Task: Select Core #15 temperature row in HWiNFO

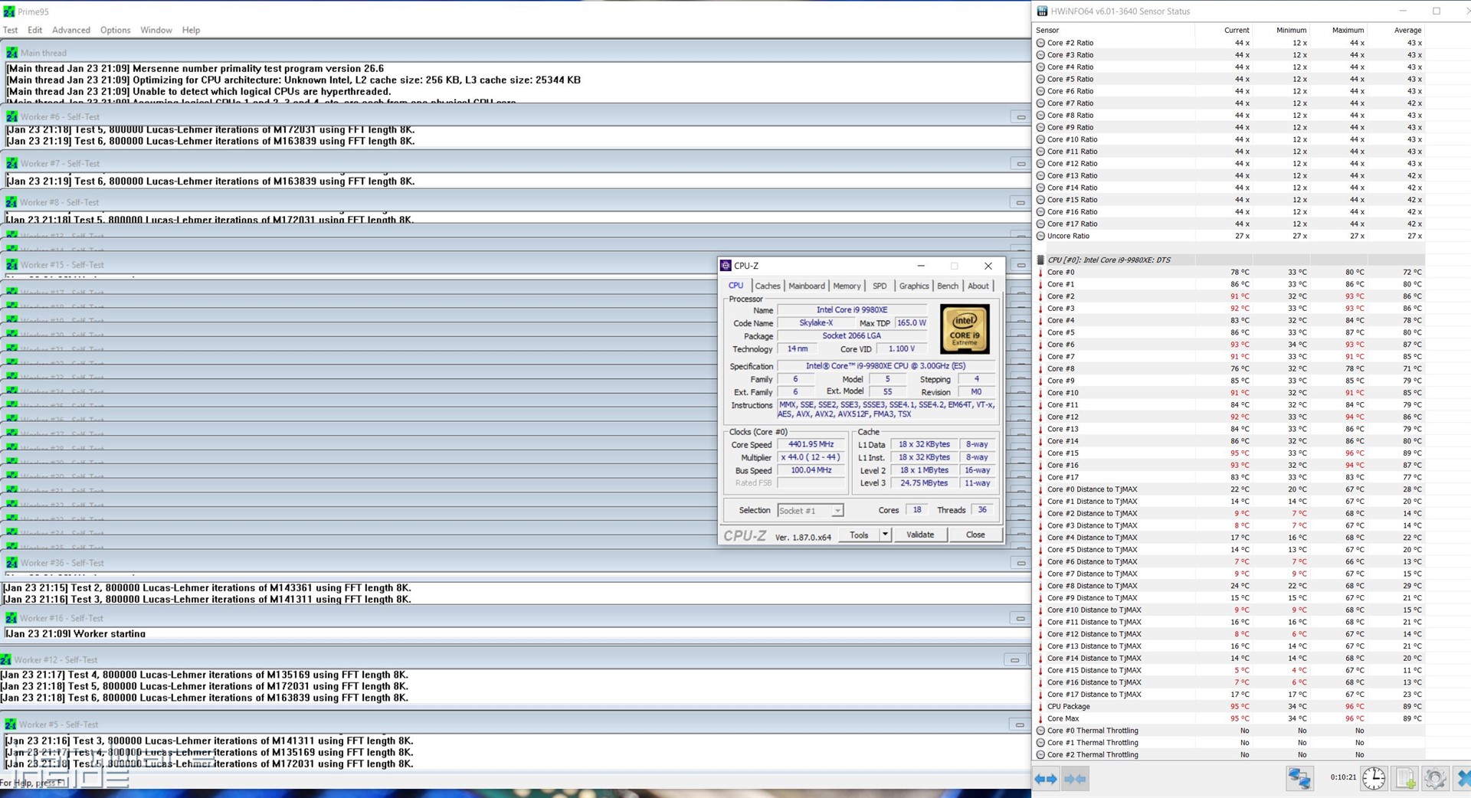Action: coord(1229,453)
